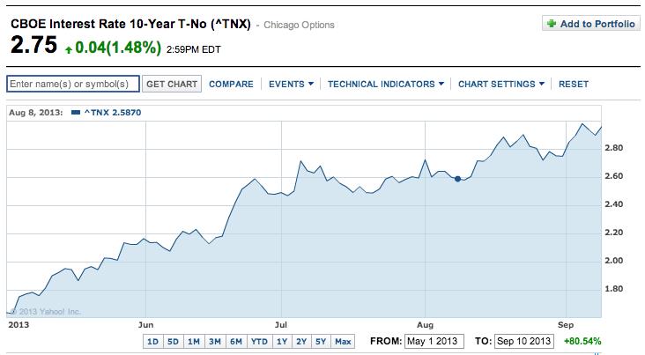
Task: Click the 2:59PM EDT timestamp
Action: pyautogui.click(x=193, y=50)
